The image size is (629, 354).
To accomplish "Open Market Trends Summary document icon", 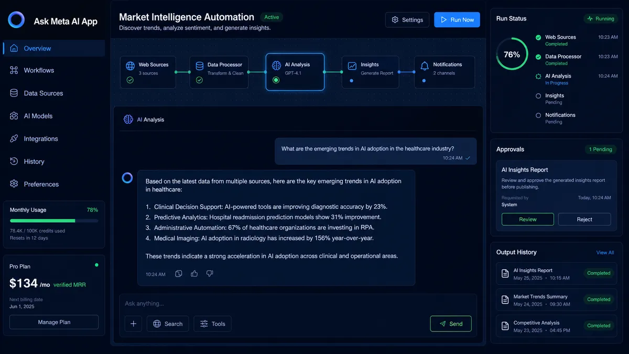I will coord(505,299).
